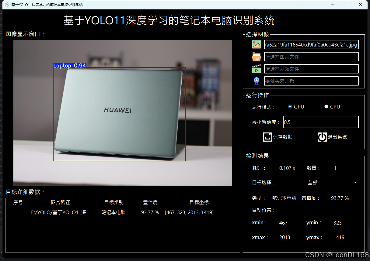Click the 置信度 column header in table

[x=150, y=202]
